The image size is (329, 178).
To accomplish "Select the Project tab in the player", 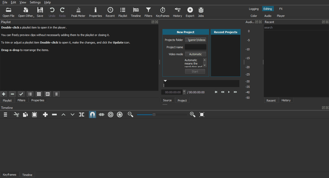I will point(182,101).
